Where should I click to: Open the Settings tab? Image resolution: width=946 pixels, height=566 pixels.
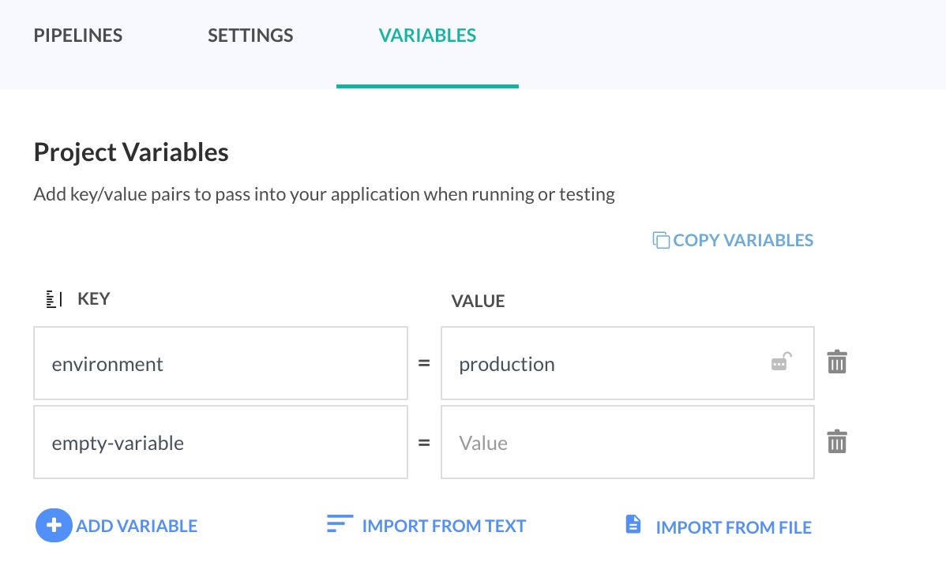(x=250, y=36)
